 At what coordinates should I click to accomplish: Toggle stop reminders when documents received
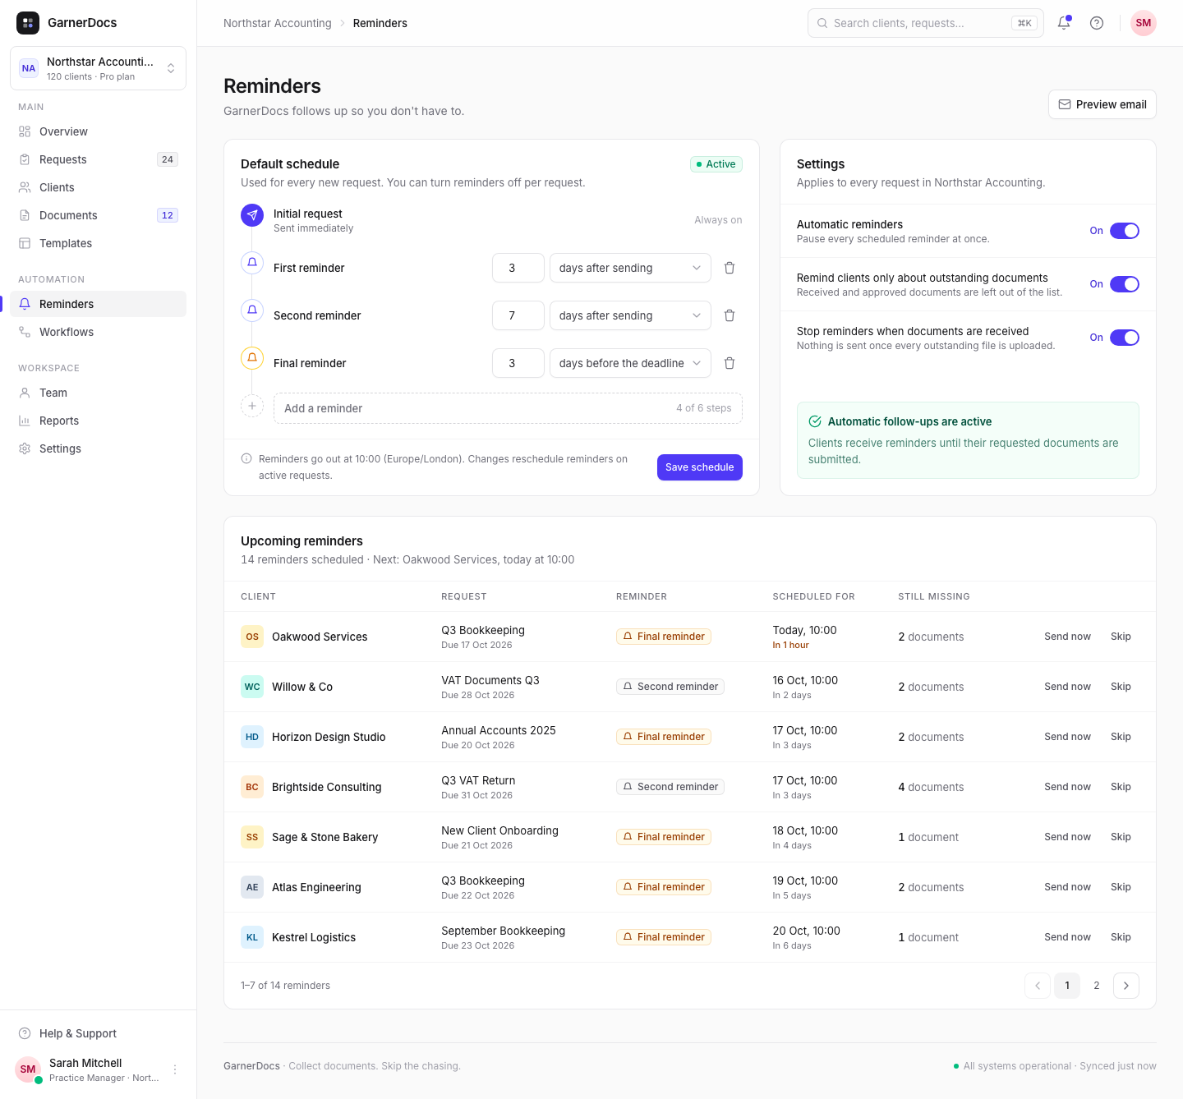coord(1125,338)
